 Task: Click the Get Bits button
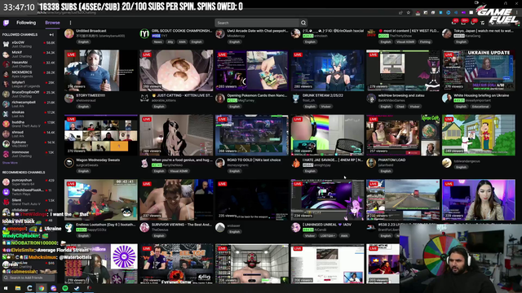499,23
